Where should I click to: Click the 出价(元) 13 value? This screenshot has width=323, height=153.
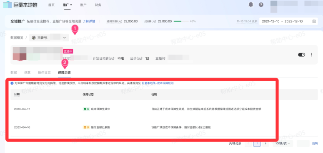(x=147, y=58)
